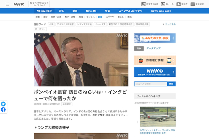Open 鉄道運行情報 banner
Screen dimensions: 209x139
pos(155,60)
